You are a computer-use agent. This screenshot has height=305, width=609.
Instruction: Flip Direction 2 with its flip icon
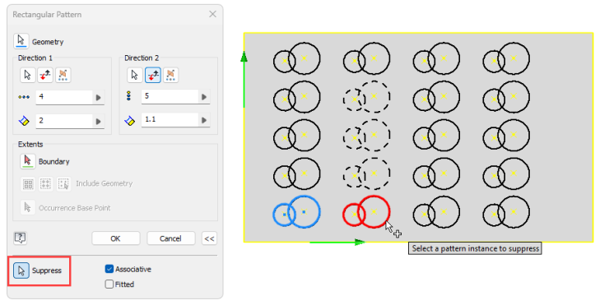[153, 75]
